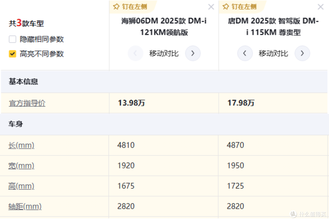Pin 海狮06DM column to the left
The width and height of the screenshot is (329, 221).
click(x=130, y=7)
